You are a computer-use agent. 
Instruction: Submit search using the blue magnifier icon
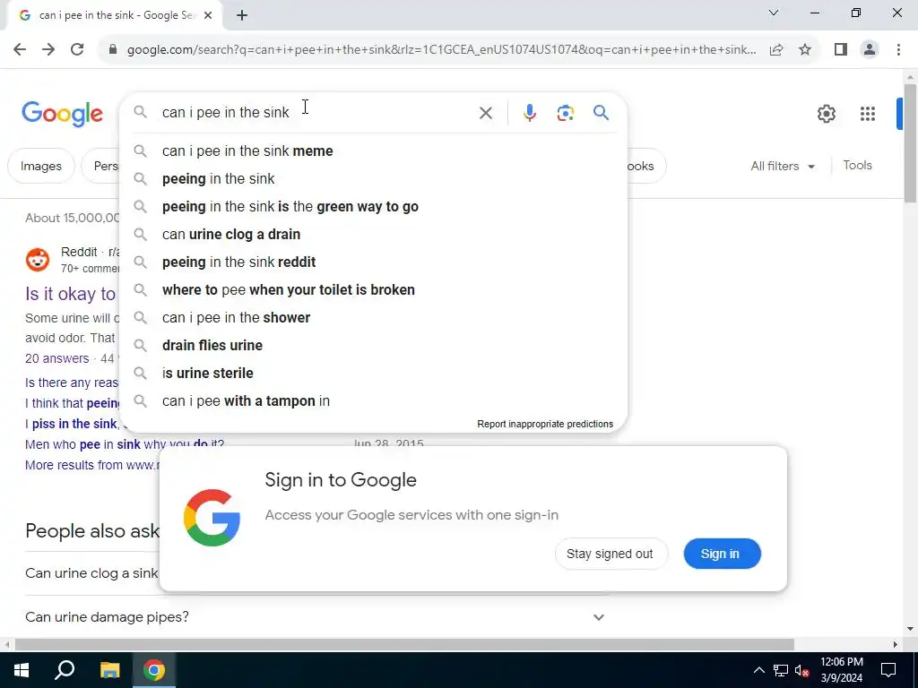coord(602,112)
